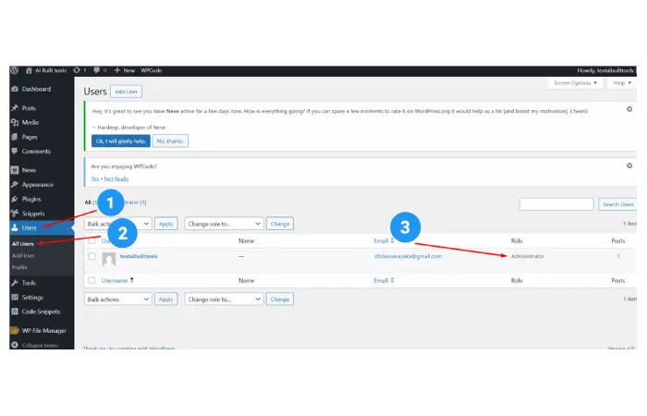The height and width of the screenshot is (416, 647).
Task: Click the Appearance brush icon
Action: click(x=15, y=185)
